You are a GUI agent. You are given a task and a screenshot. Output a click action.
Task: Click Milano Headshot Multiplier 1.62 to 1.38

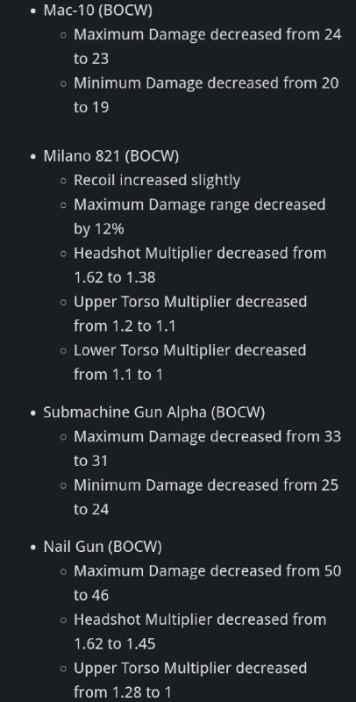click(x=200, y=265)
